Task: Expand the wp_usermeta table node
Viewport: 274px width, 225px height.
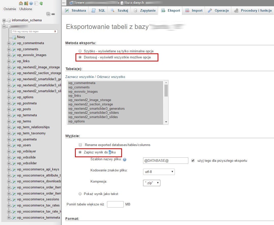Action: coord(9,139)
